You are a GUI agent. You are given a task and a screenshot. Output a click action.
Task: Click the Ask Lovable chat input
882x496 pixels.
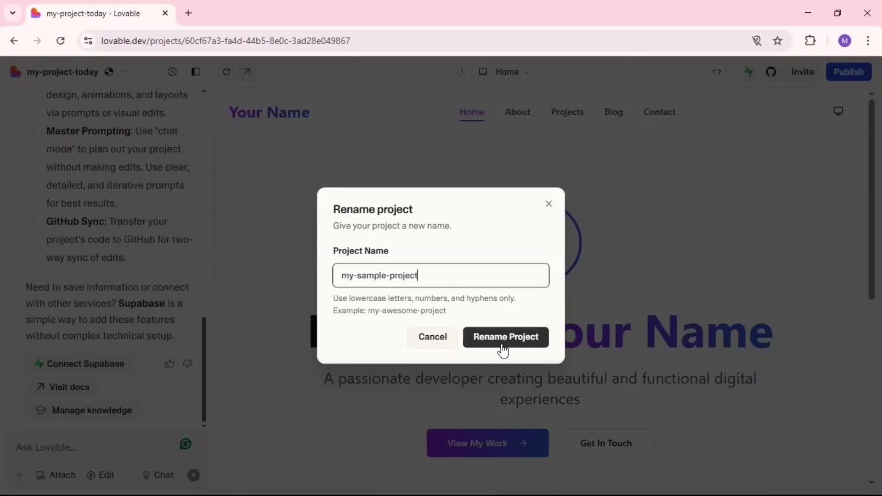(94, 447)
